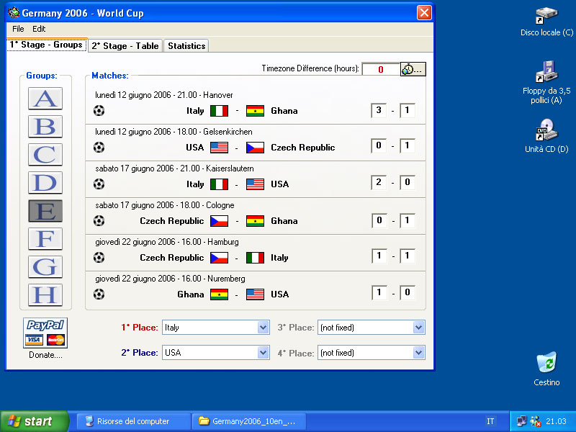Click Italy flag in Czech Republic - Italy match
The height and width of the screenshot is (432, 576).
pyautogui.click(x=256, y=258)
